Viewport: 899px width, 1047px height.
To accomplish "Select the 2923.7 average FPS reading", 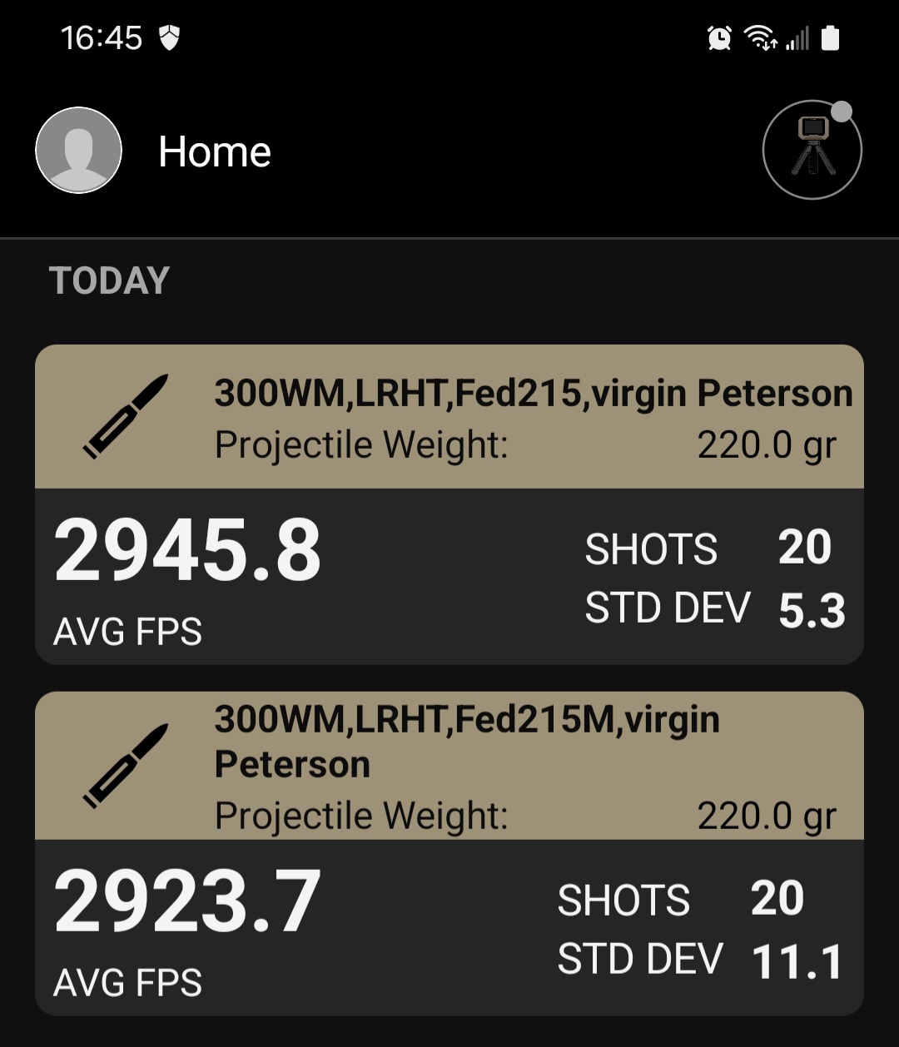I will click(187, 901).
